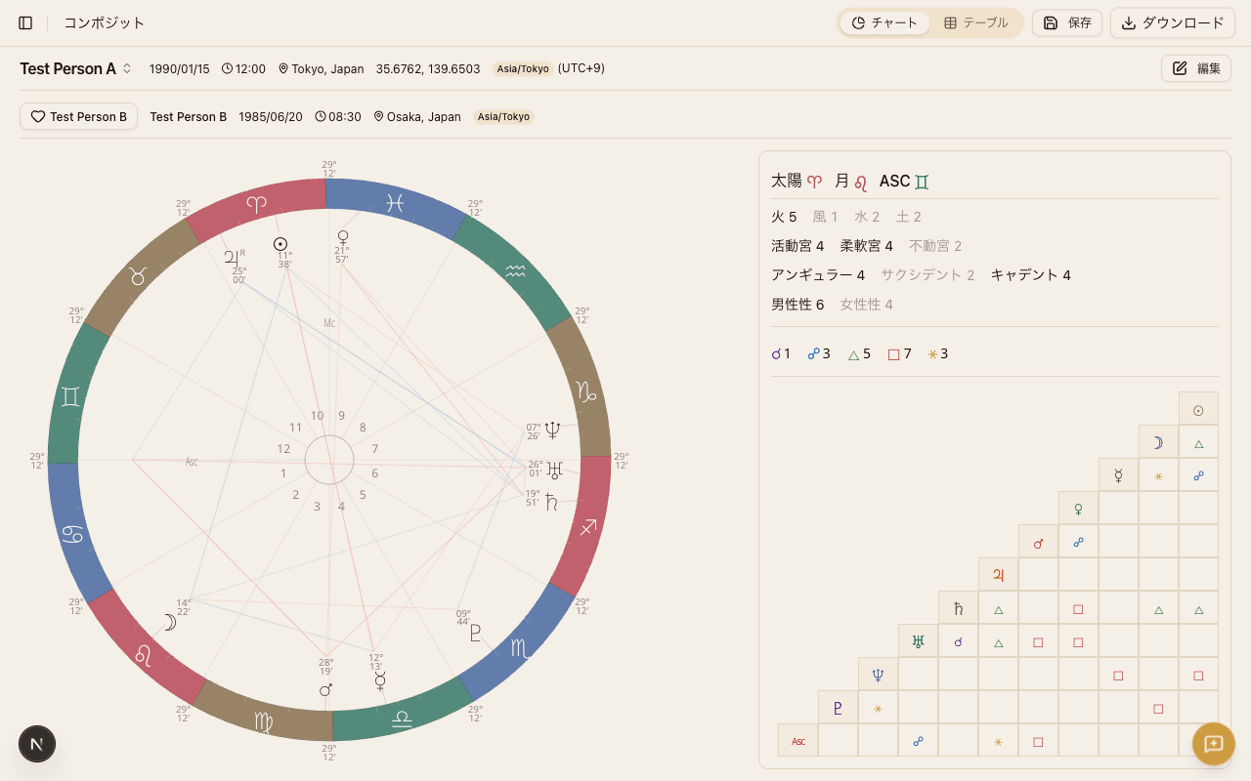Click the Moon glyph on chart wheel
1251x781 pixels.
[170, 622]
